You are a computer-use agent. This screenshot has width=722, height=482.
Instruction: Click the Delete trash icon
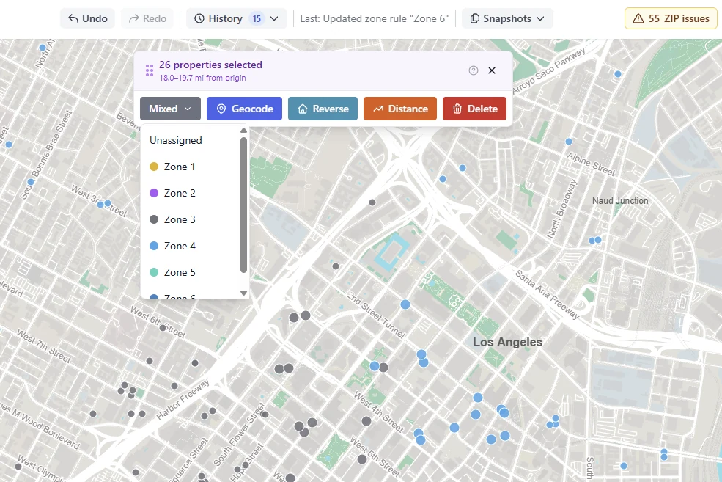(457, 109)
